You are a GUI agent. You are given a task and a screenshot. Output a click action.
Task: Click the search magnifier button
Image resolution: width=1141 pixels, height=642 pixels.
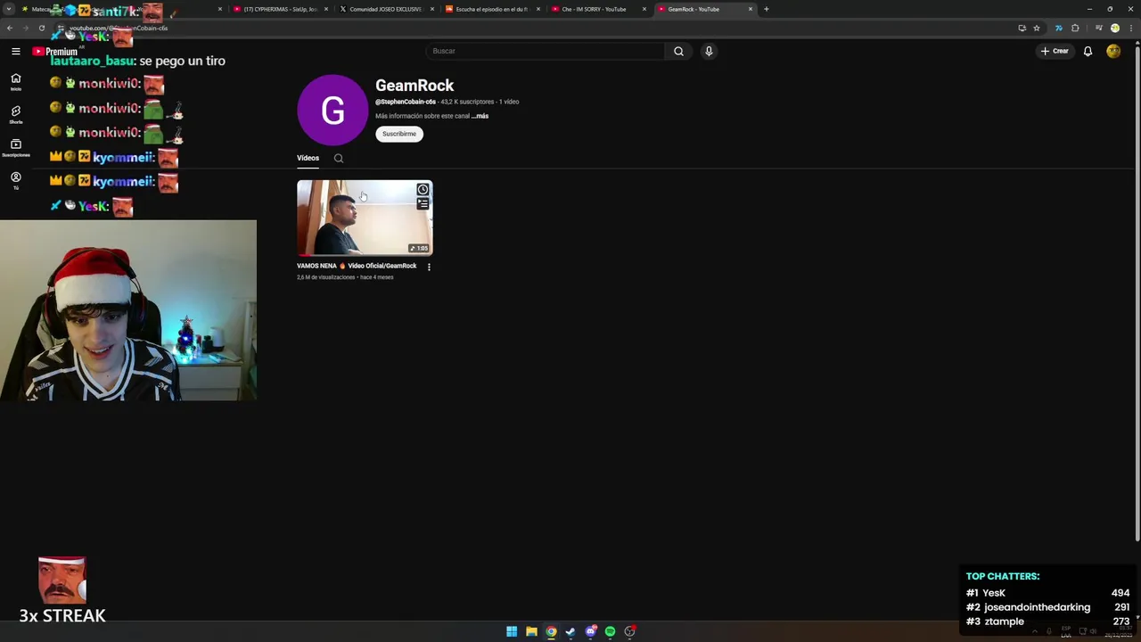pyautogui.click(x=678, y=51)
